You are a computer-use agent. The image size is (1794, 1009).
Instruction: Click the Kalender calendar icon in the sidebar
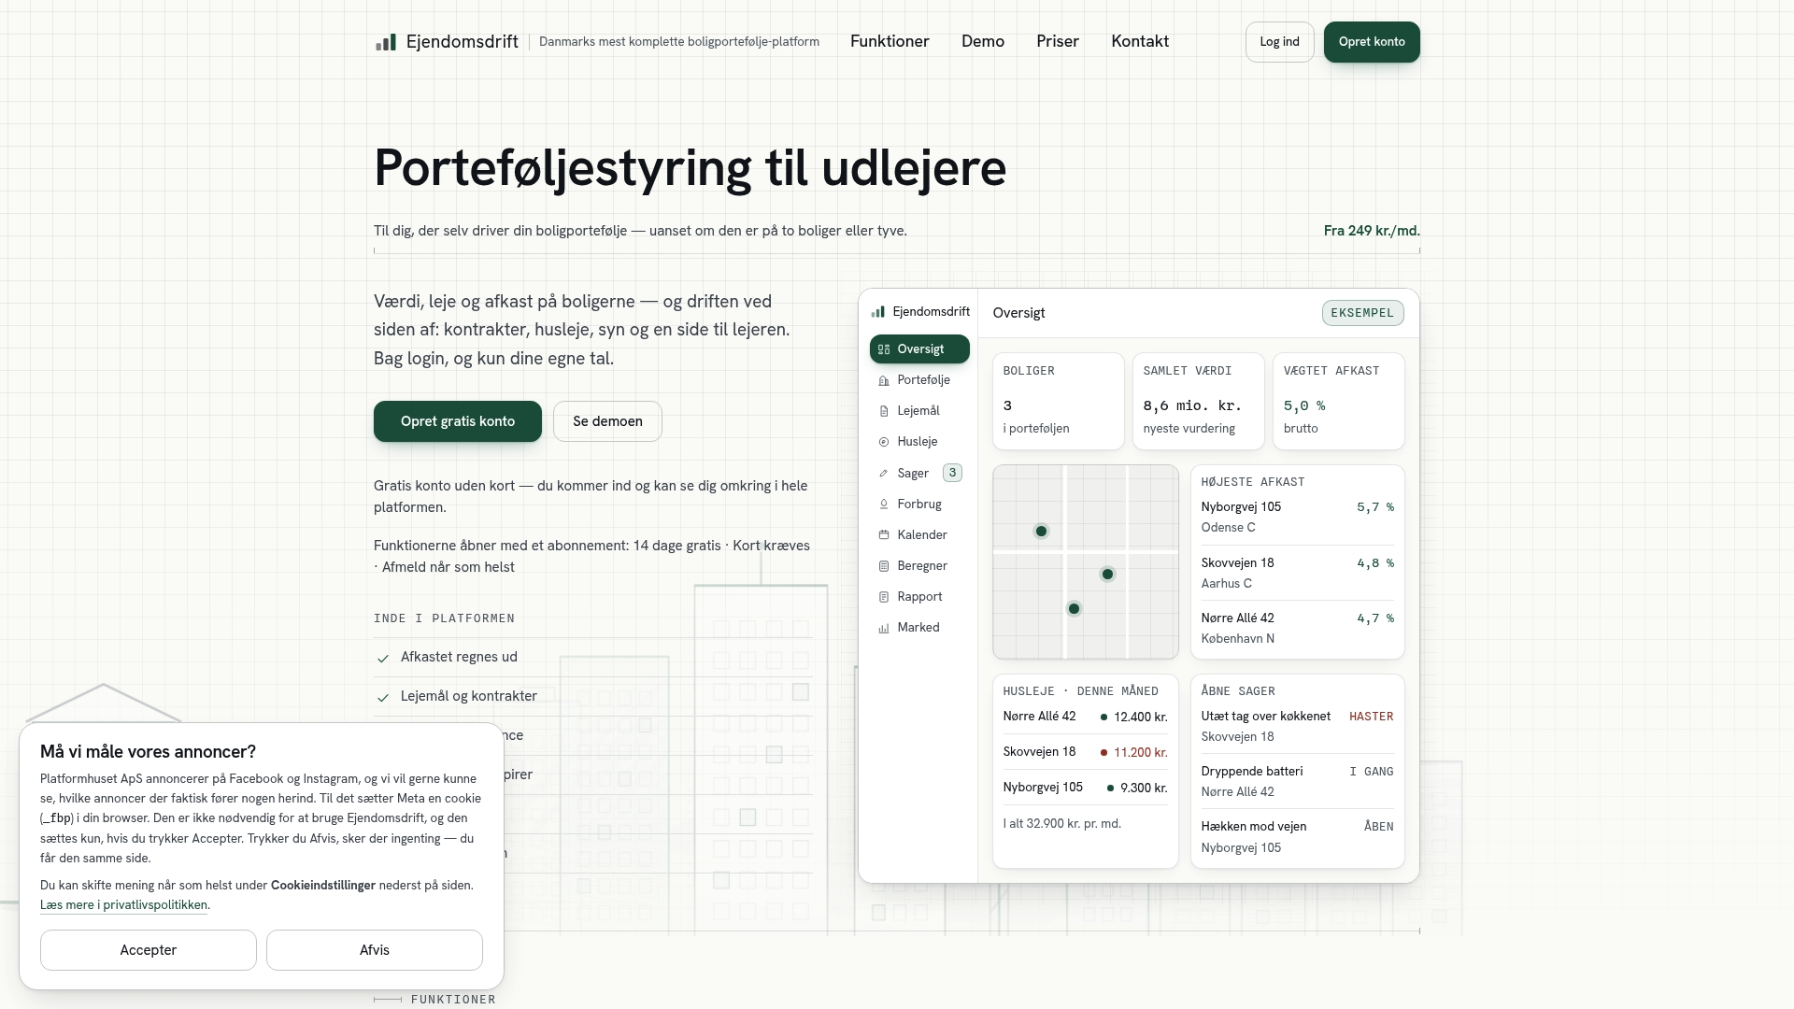point(884,535)
